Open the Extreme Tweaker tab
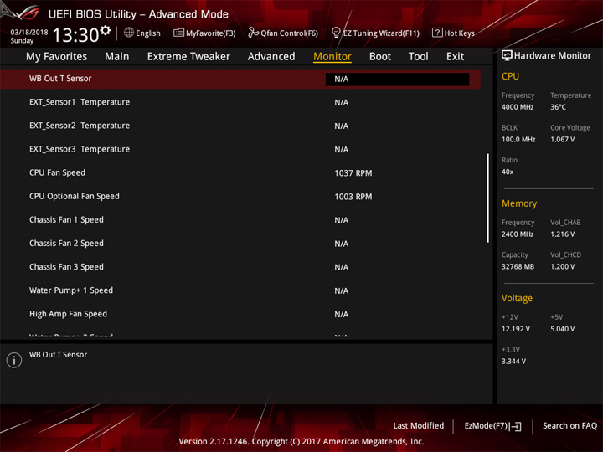Viewport: 603px width, 452px height. pyautogui.click(x=188, y=57)
